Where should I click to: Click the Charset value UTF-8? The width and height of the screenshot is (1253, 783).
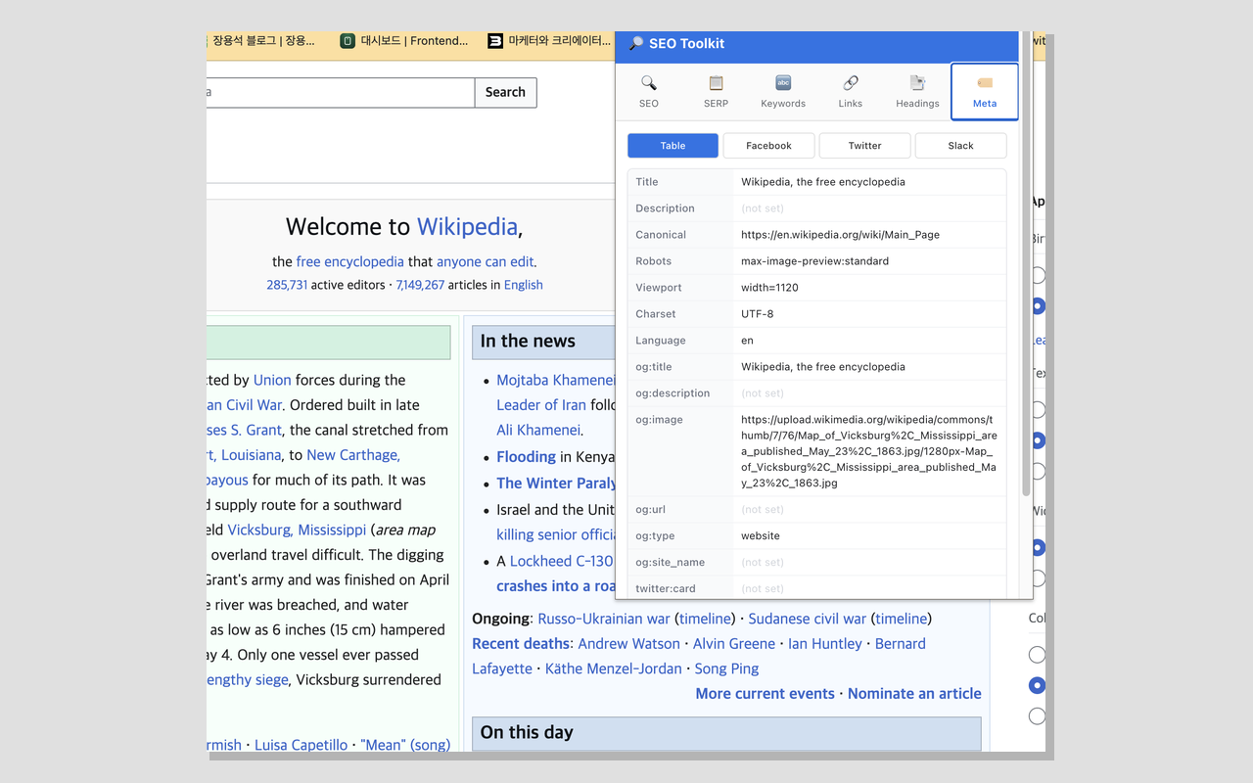click(757, 314)
